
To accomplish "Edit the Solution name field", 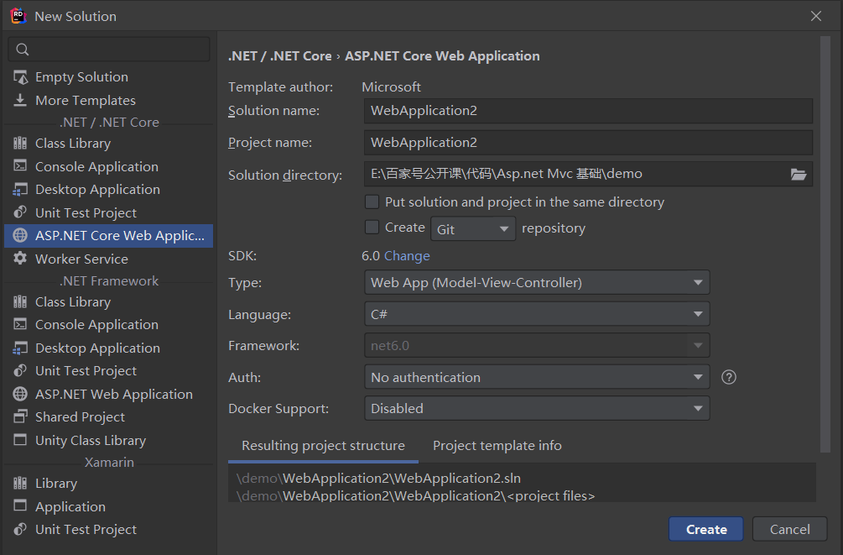I will click(588, 111).
